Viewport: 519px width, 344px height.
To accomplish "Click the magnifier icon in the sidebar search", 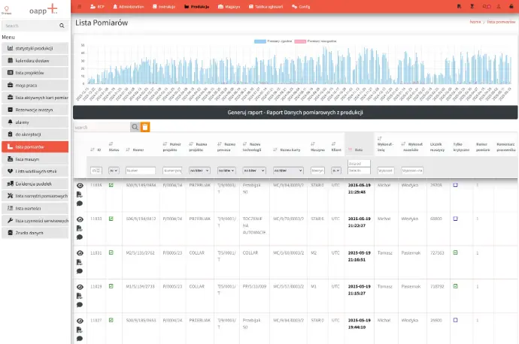I will point(62,26).
